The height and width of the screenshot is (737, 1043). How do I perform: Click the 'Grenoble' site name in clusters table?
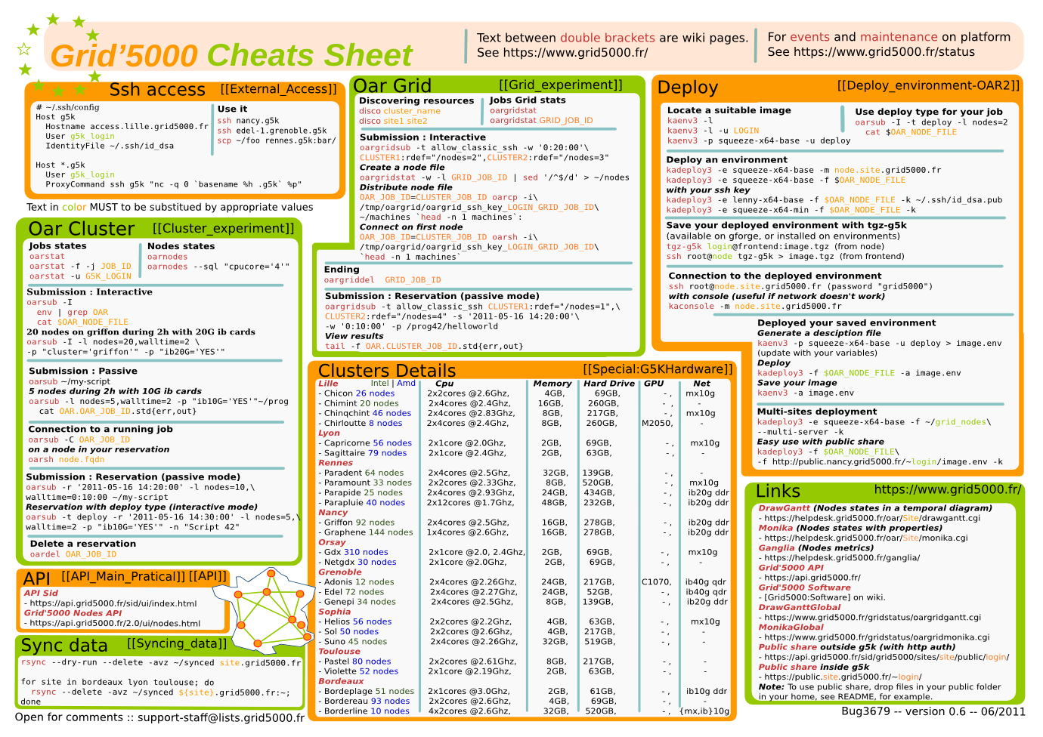tap(340, 572)
